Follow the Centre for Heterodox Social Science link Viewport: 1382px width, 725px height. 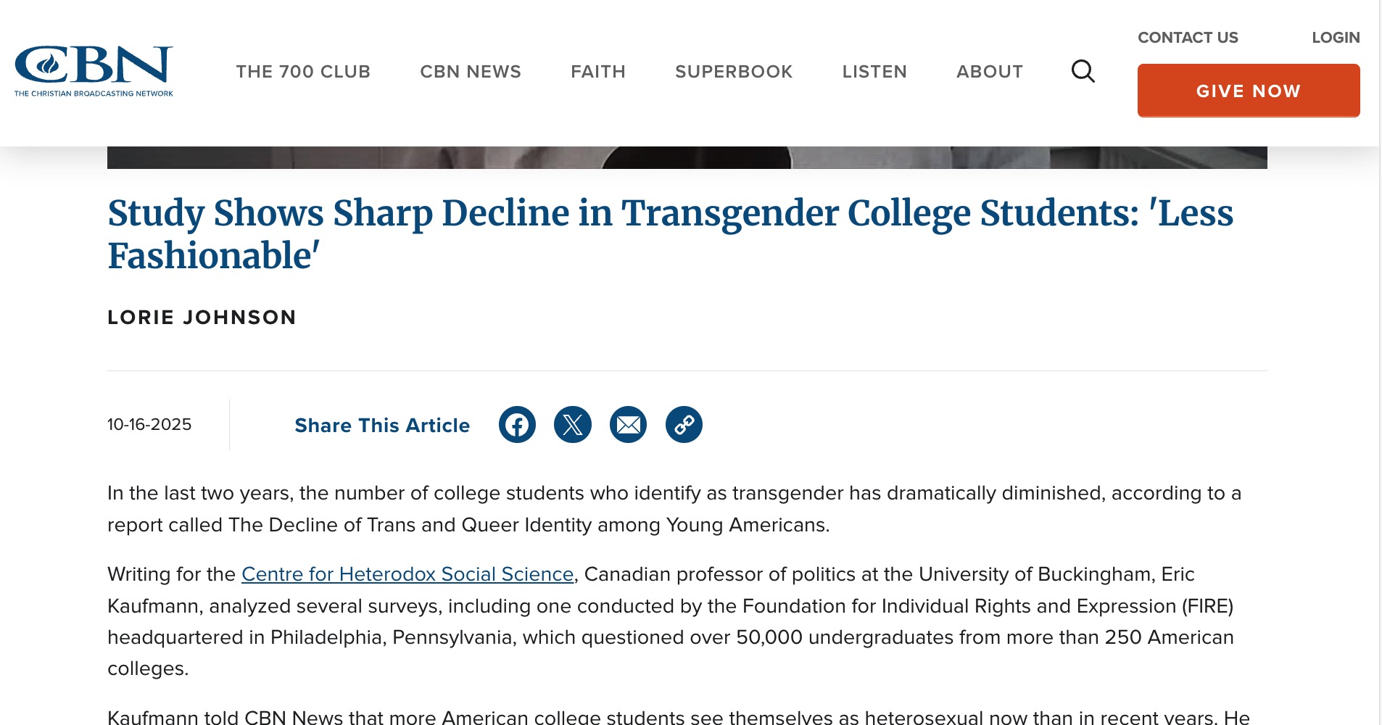click(x=407, y=574)
